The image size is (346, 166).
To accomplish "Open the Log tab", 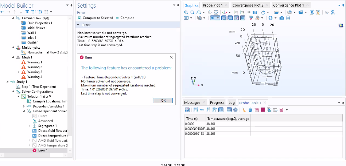I will [x=232, y=103].
